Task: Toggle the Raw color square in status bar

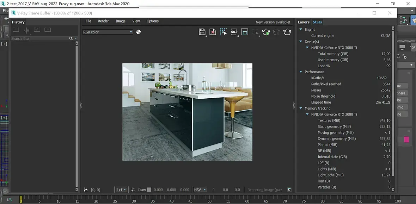Action: [x=149, y=190]
